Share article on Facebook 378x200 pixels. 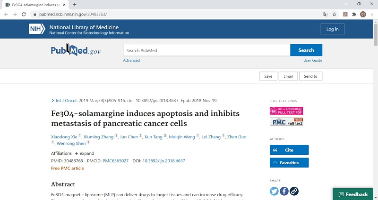[284, 191]
